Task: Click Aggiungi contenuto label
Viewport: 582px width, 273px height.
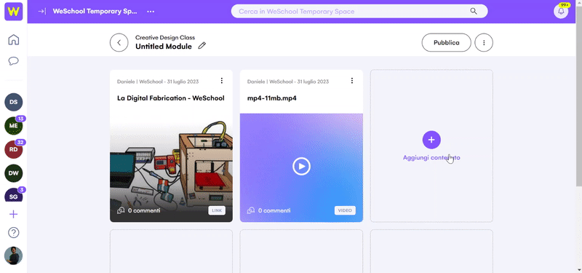Action: (431, 157)
